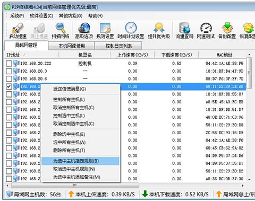Viewport: 255px width, 201px height.
Task: Click the P2P终结者 title bar app icon
Action: pyautogui.click(x=7, y=7)
